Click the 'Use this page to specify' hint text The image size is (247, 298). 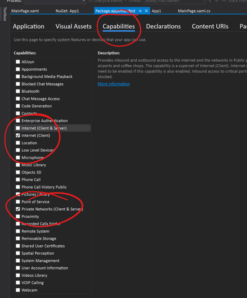80,40
